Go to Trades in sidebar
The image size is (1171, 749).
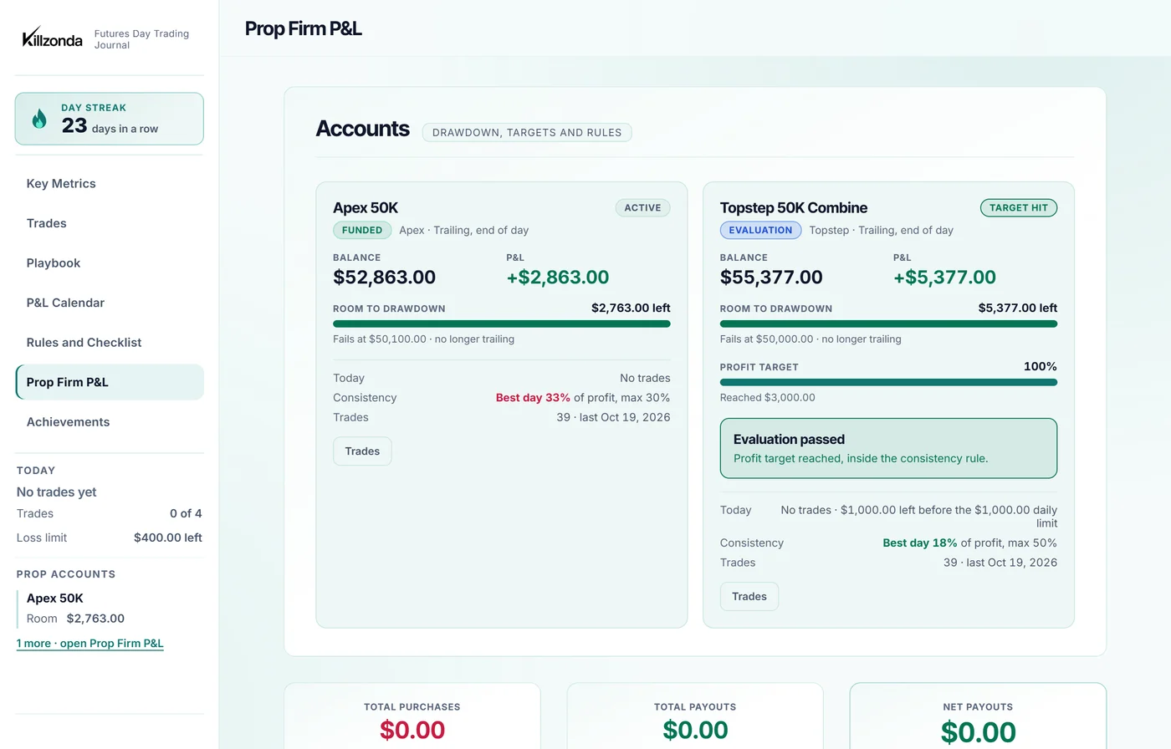(x=110, y=223)
